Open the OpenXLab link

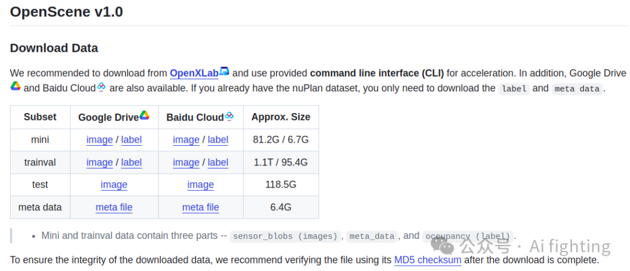194,73
